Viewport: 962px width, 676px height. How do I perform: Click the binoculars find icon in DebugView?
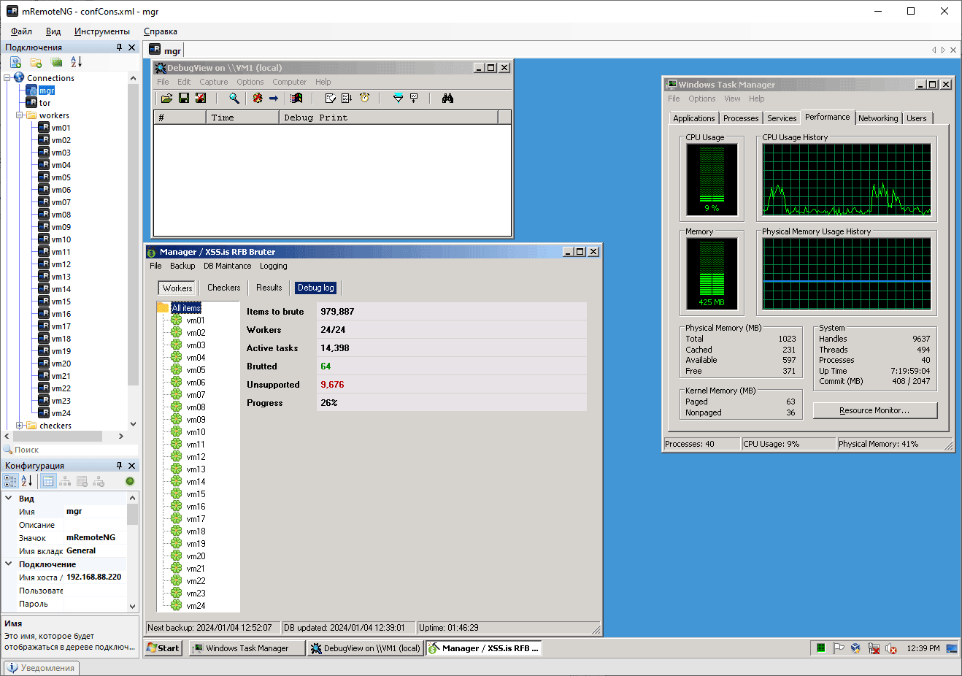(x=447, y=98)
